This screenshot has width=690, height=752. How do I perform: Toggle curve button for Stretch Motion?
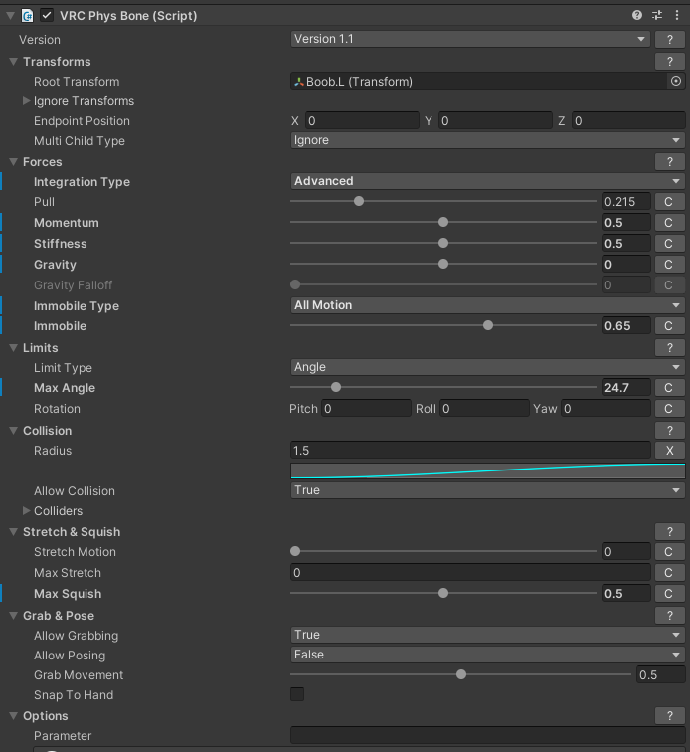click(669, 552)
